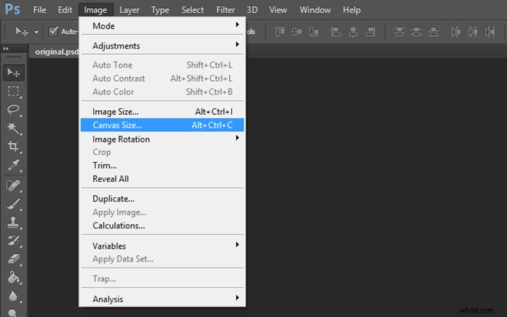Select the Rectangular Marquee tool
This screenshot has height=317, width=507.
pos(14,91)
